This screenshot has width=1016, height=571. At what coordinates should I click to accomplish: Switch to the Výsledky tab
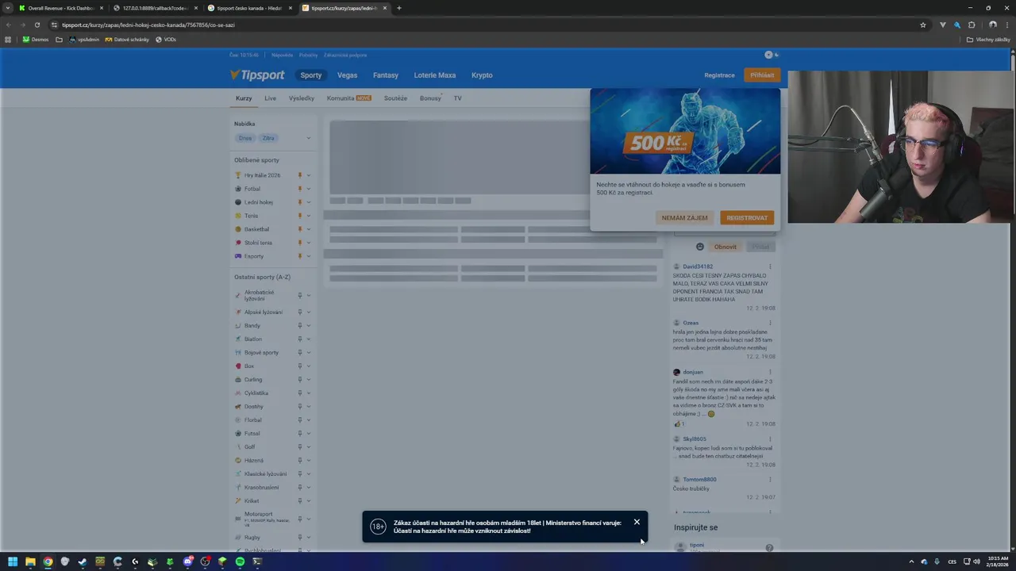pos(302,98)
